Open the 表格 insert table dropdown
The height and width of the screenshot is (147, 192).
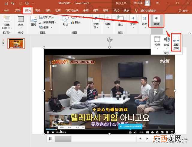[x=21, y=23]
